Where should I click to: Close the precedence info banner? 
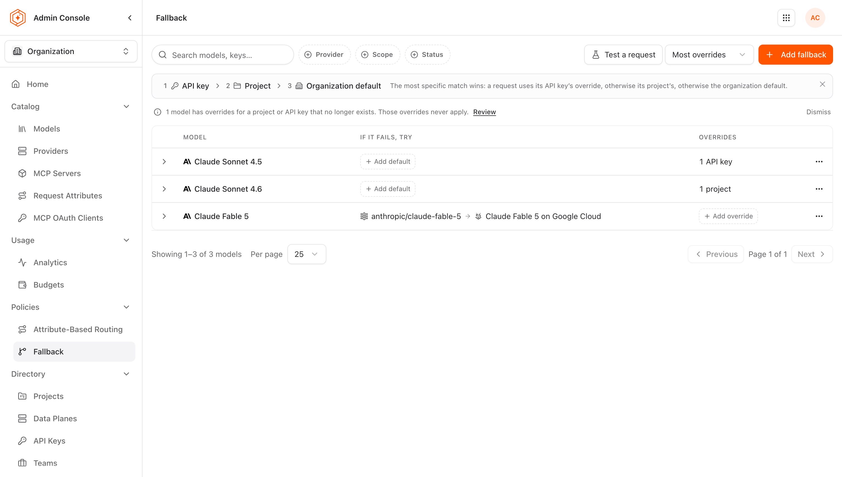(822, 84)
